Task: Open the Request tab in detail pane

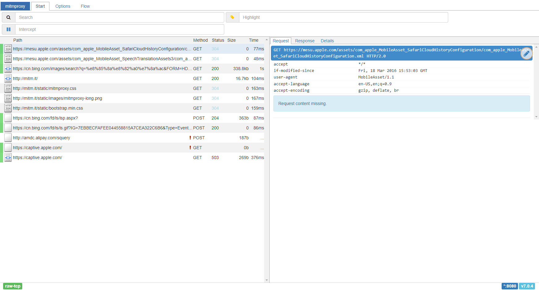Action: [281, 41]
